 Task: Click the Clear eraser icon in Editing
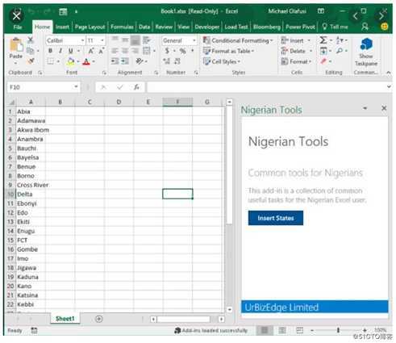(323, 61)
